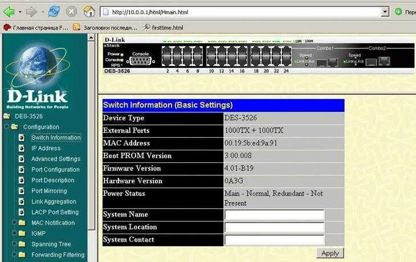
Task: Click the grey Forward arrow button
Action: click(31, 12)
